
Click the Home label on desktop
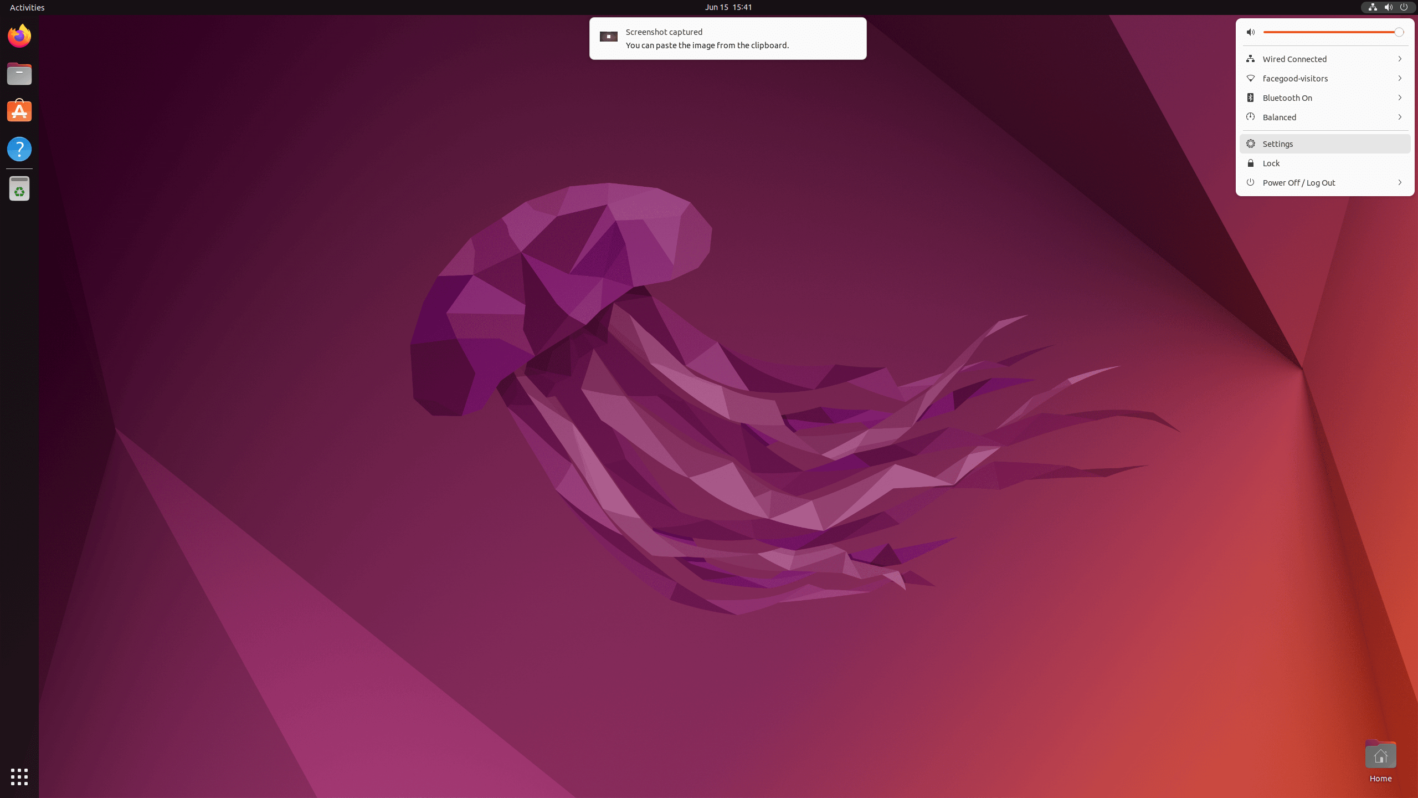[1380, 779]
